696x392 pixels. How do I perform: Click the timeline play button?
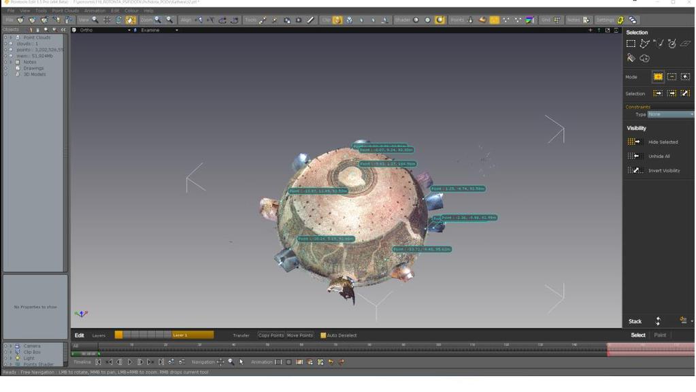[130, 362]
